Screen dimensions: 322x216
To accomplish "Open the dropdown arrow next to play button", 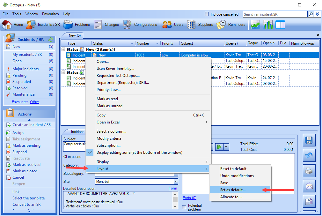I will coord(226,147).
